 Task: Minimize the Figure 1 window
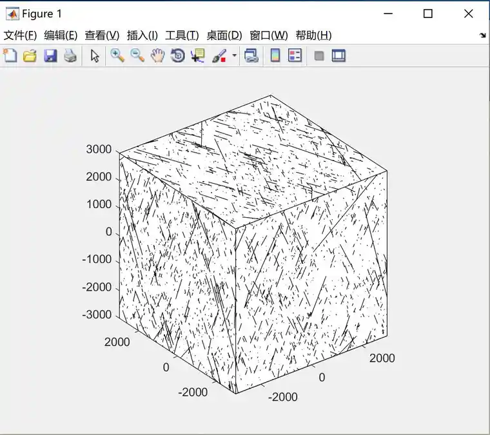[388, 14]
